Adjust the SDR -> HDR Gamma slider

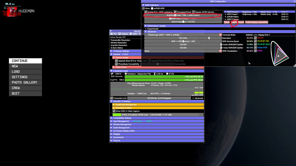[x=183, y=41]
